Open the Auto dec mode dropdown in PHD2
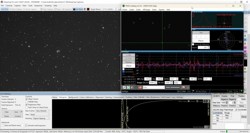 [x=177, y=83]
